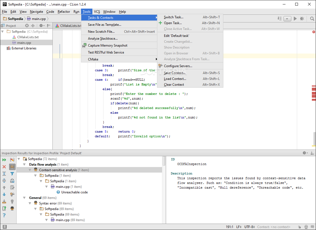The image size is (316, 230).
Task: Open the Project panel gear settings dropdown
Action: (x=42, y=26)
